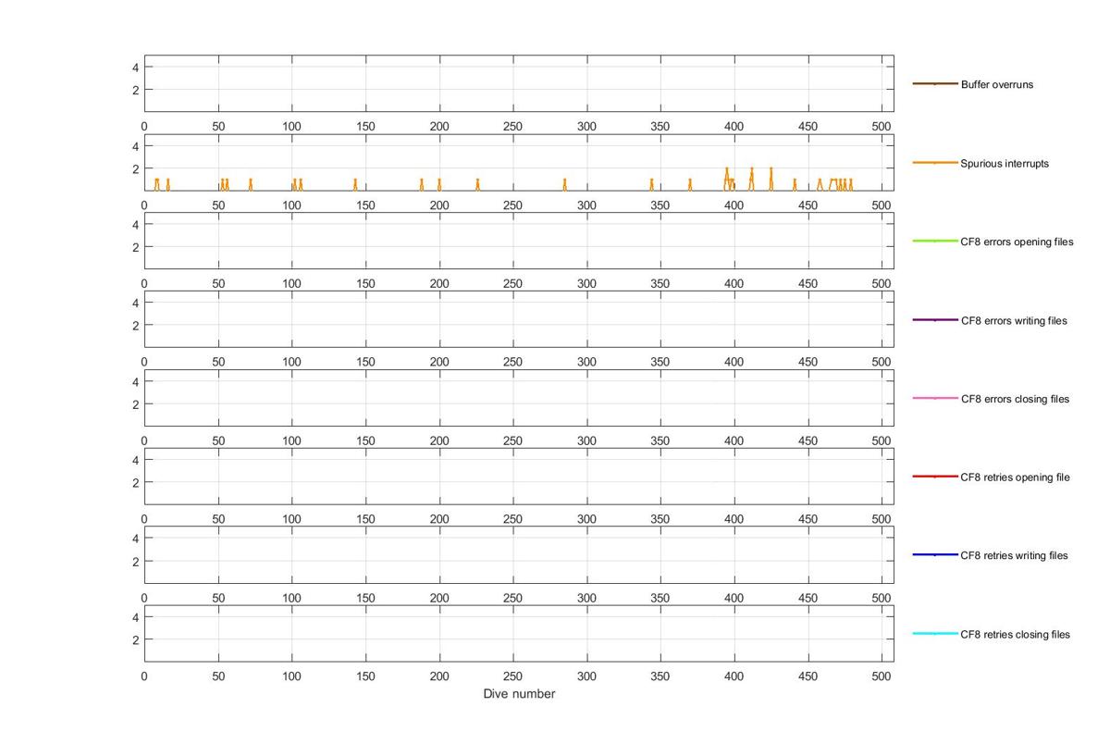Viewport: 1110px width, 744px height.
Task: Click the spurious interrupt spike near dive 188
Action: pos(422,184)
